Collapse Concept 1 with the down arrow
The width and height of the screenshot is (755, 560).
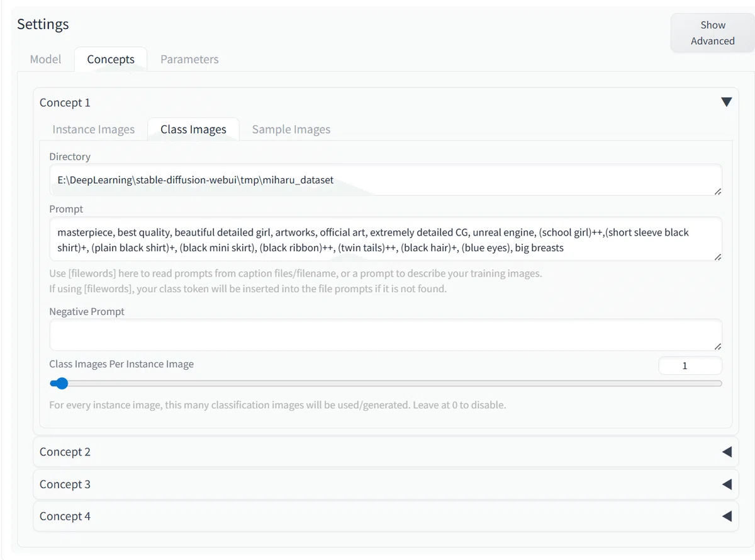pyautogui.click(x=726, y=102)
